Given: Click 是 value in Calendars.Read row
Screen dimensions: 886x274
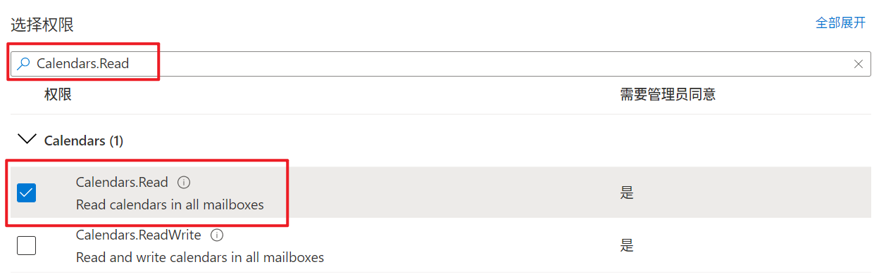Looking at the screenshot, I should (x=627, y=193).
